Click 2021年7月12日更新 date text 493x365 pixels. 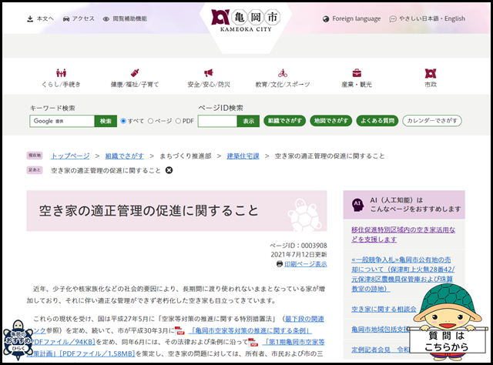tap(299, 254)
